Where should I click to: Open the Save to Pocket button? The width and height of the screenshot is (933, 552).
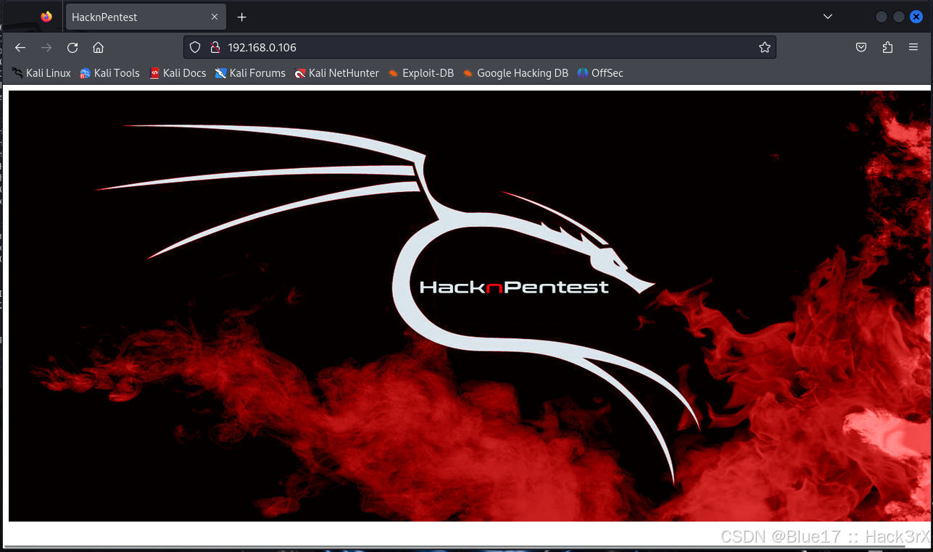point(861,47)
